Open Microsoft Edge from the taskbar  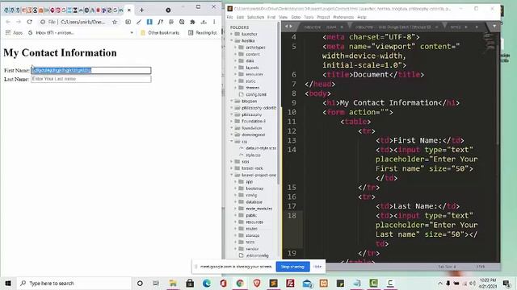tap(207, 283)
